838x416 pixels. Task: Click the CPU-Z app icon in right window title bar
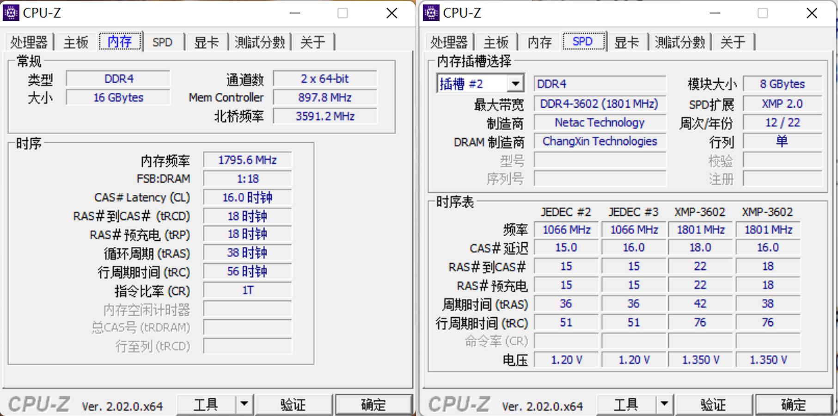pyautogui.click(x=432, y=12)
